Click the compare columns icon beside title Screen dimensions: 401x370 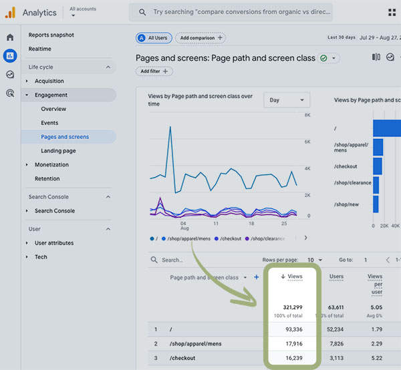pos(376,57)
